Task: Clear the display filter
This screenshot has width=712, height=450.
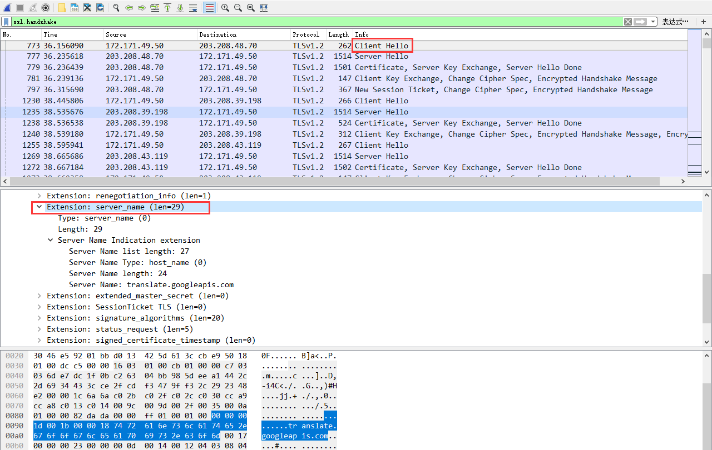Action: tap(628, 22)
